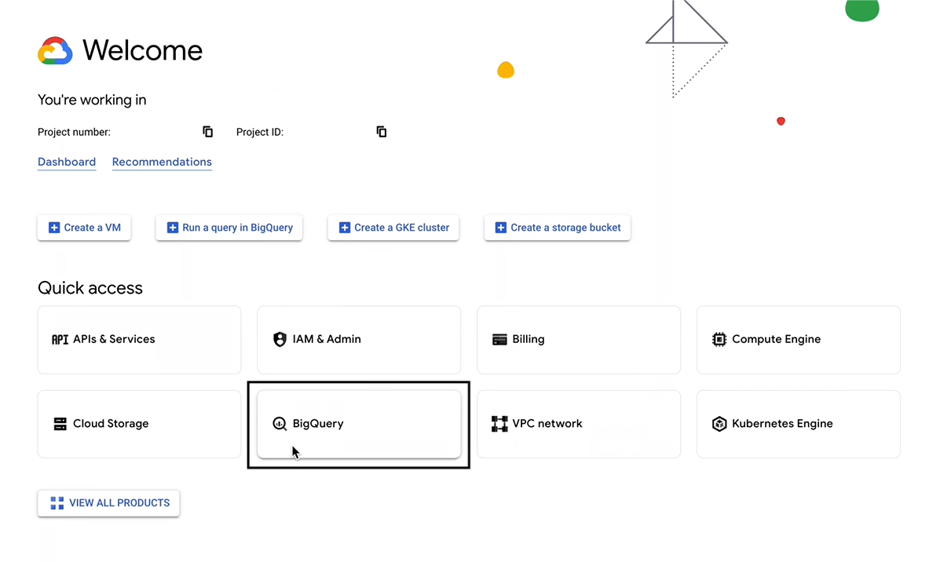Click the Create a VM button
The width and height of the screenshot is (929, 562).
(84, 228)
